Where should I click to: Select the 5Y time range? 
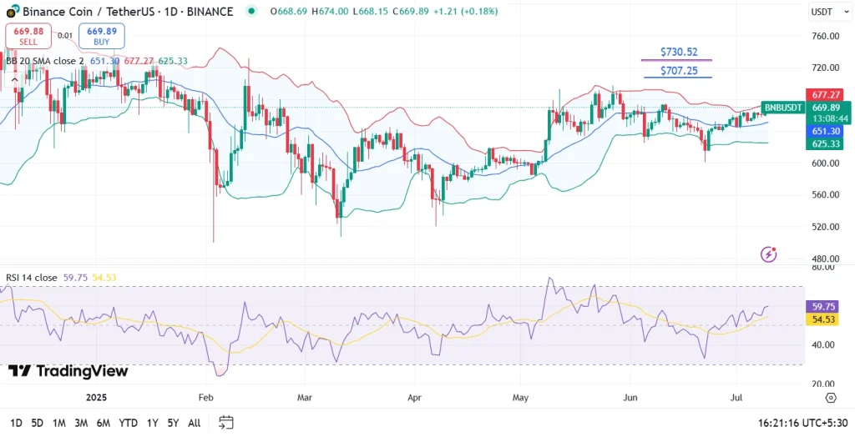pyautogui.click(x=173, y=423)
